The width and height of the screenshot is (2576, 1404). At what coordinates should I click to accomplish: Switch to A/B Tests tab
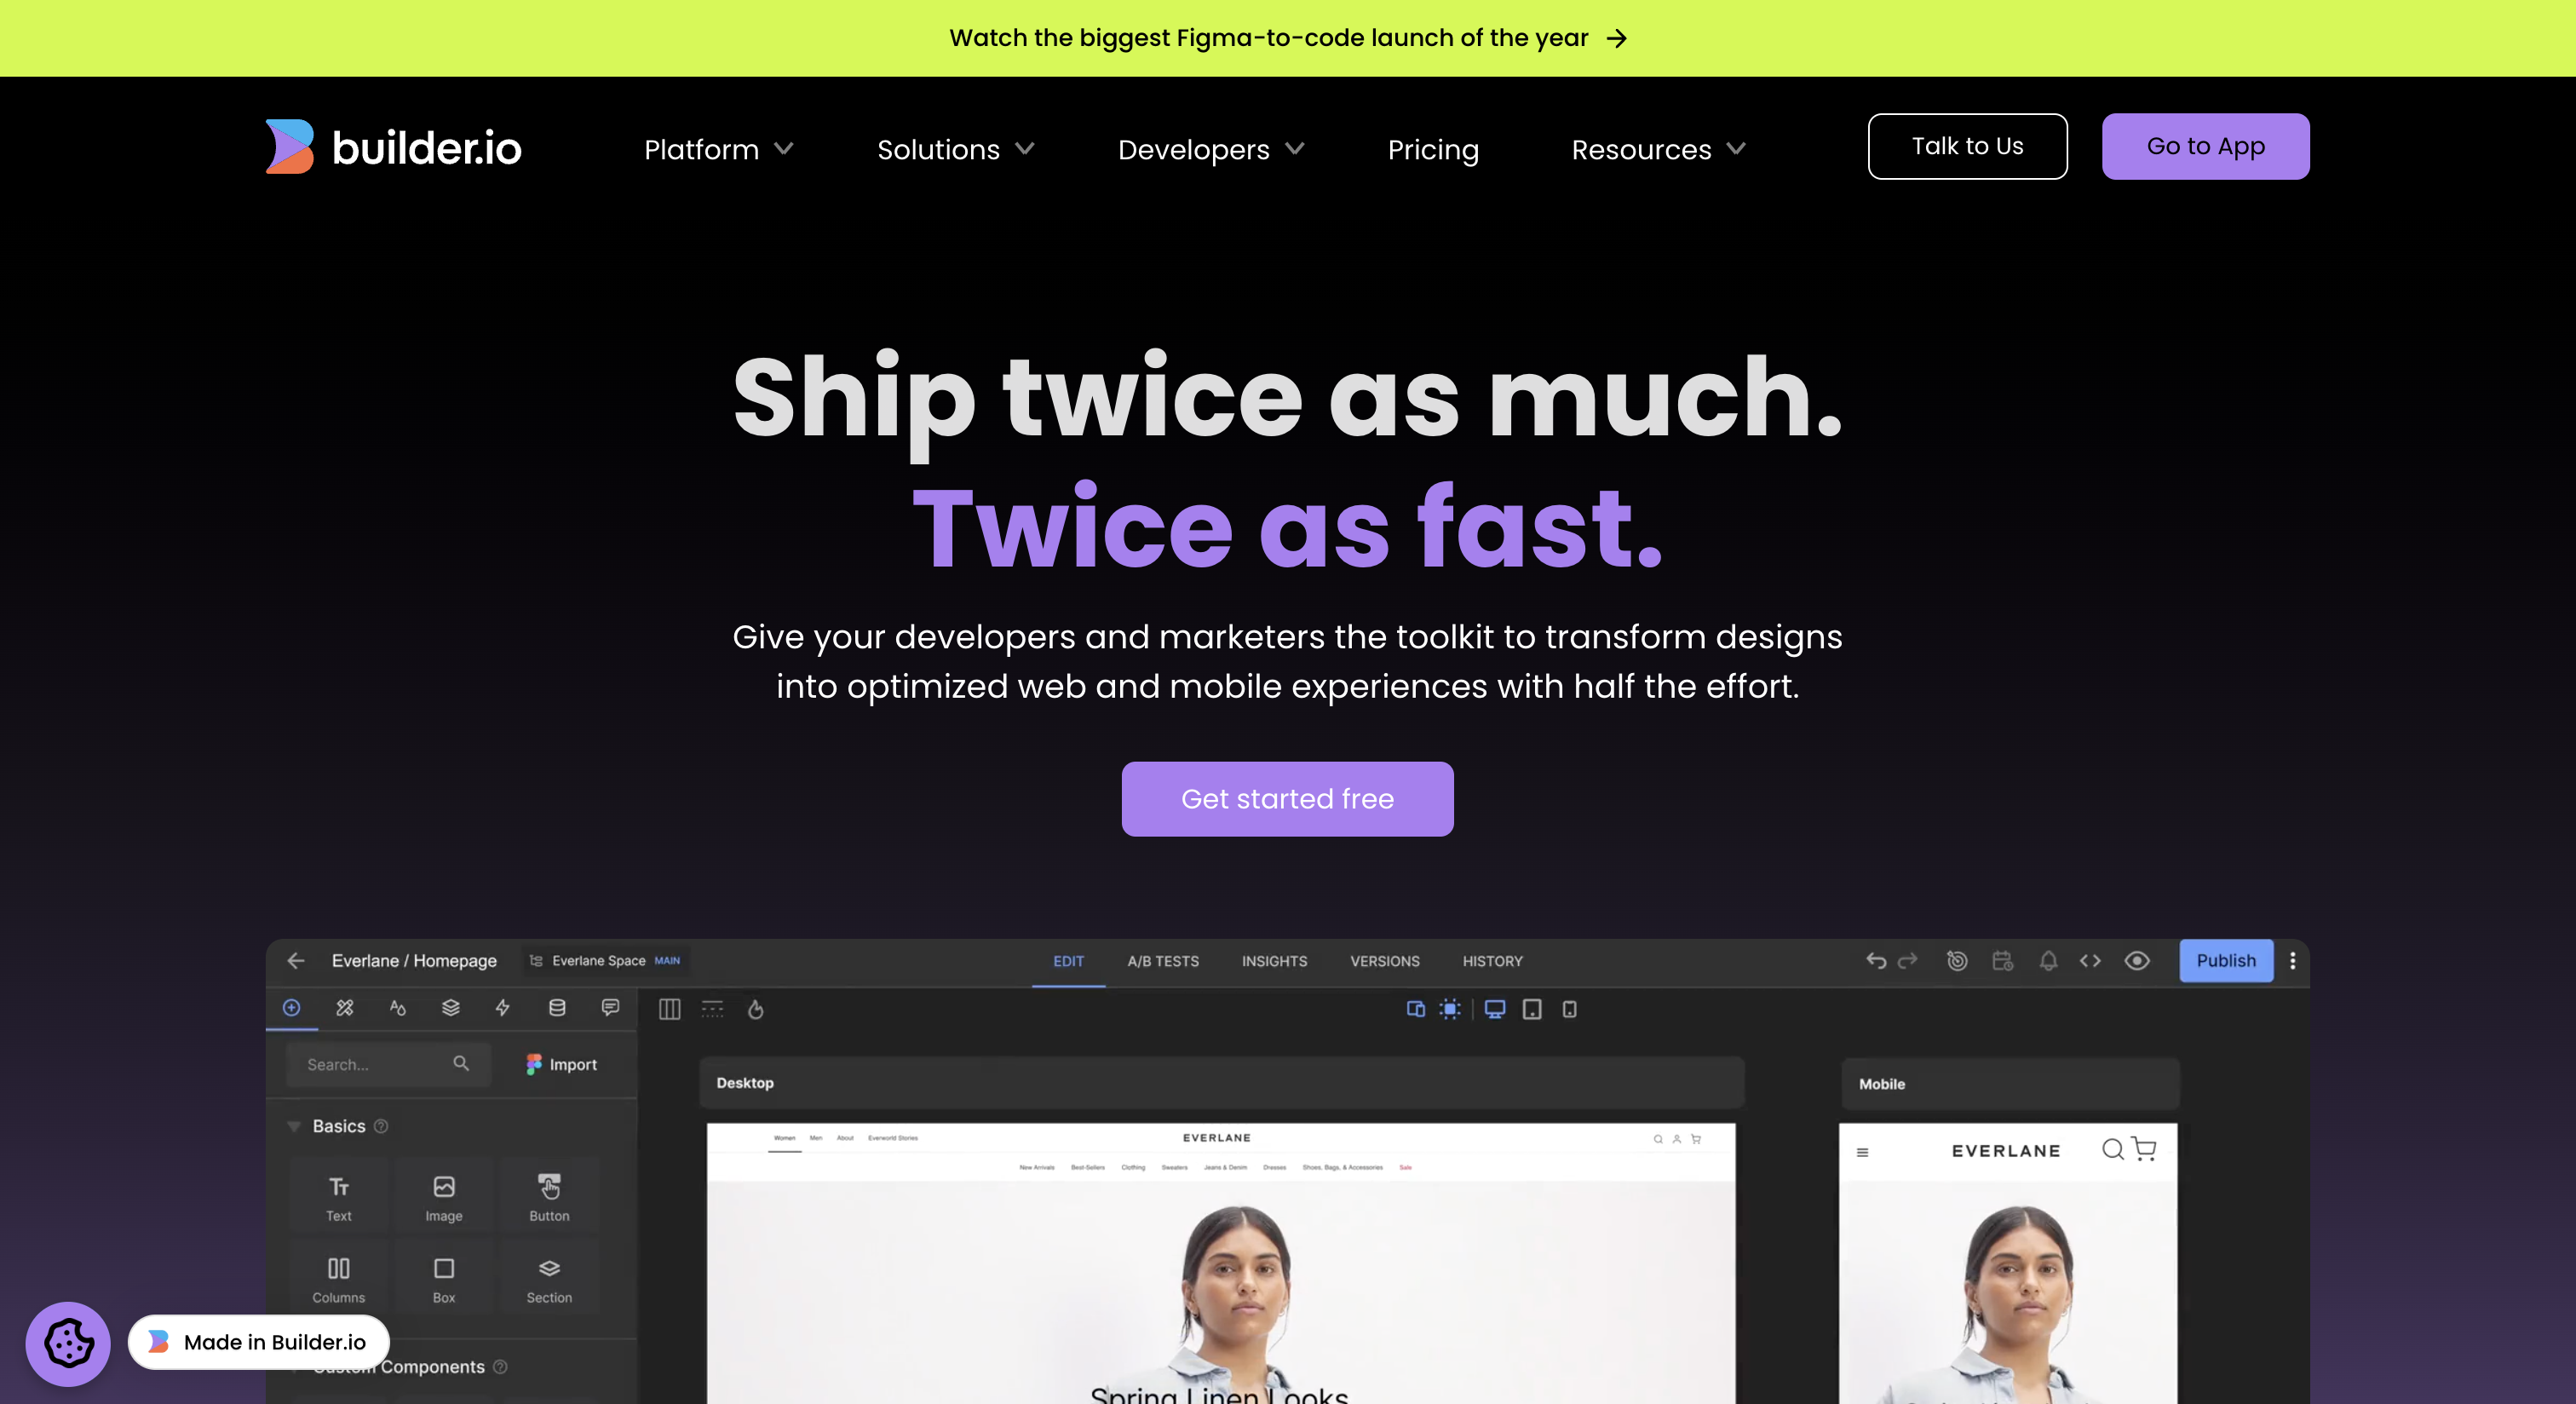tap(1162, 961)
